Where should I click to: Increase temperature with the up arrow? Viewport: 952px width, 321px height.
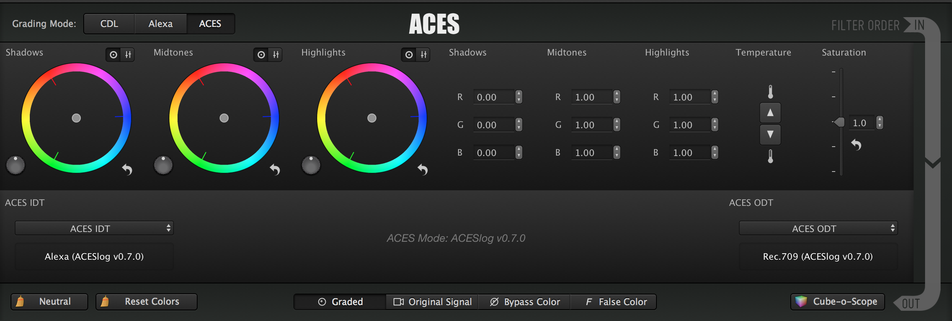(x=770, y=113)
